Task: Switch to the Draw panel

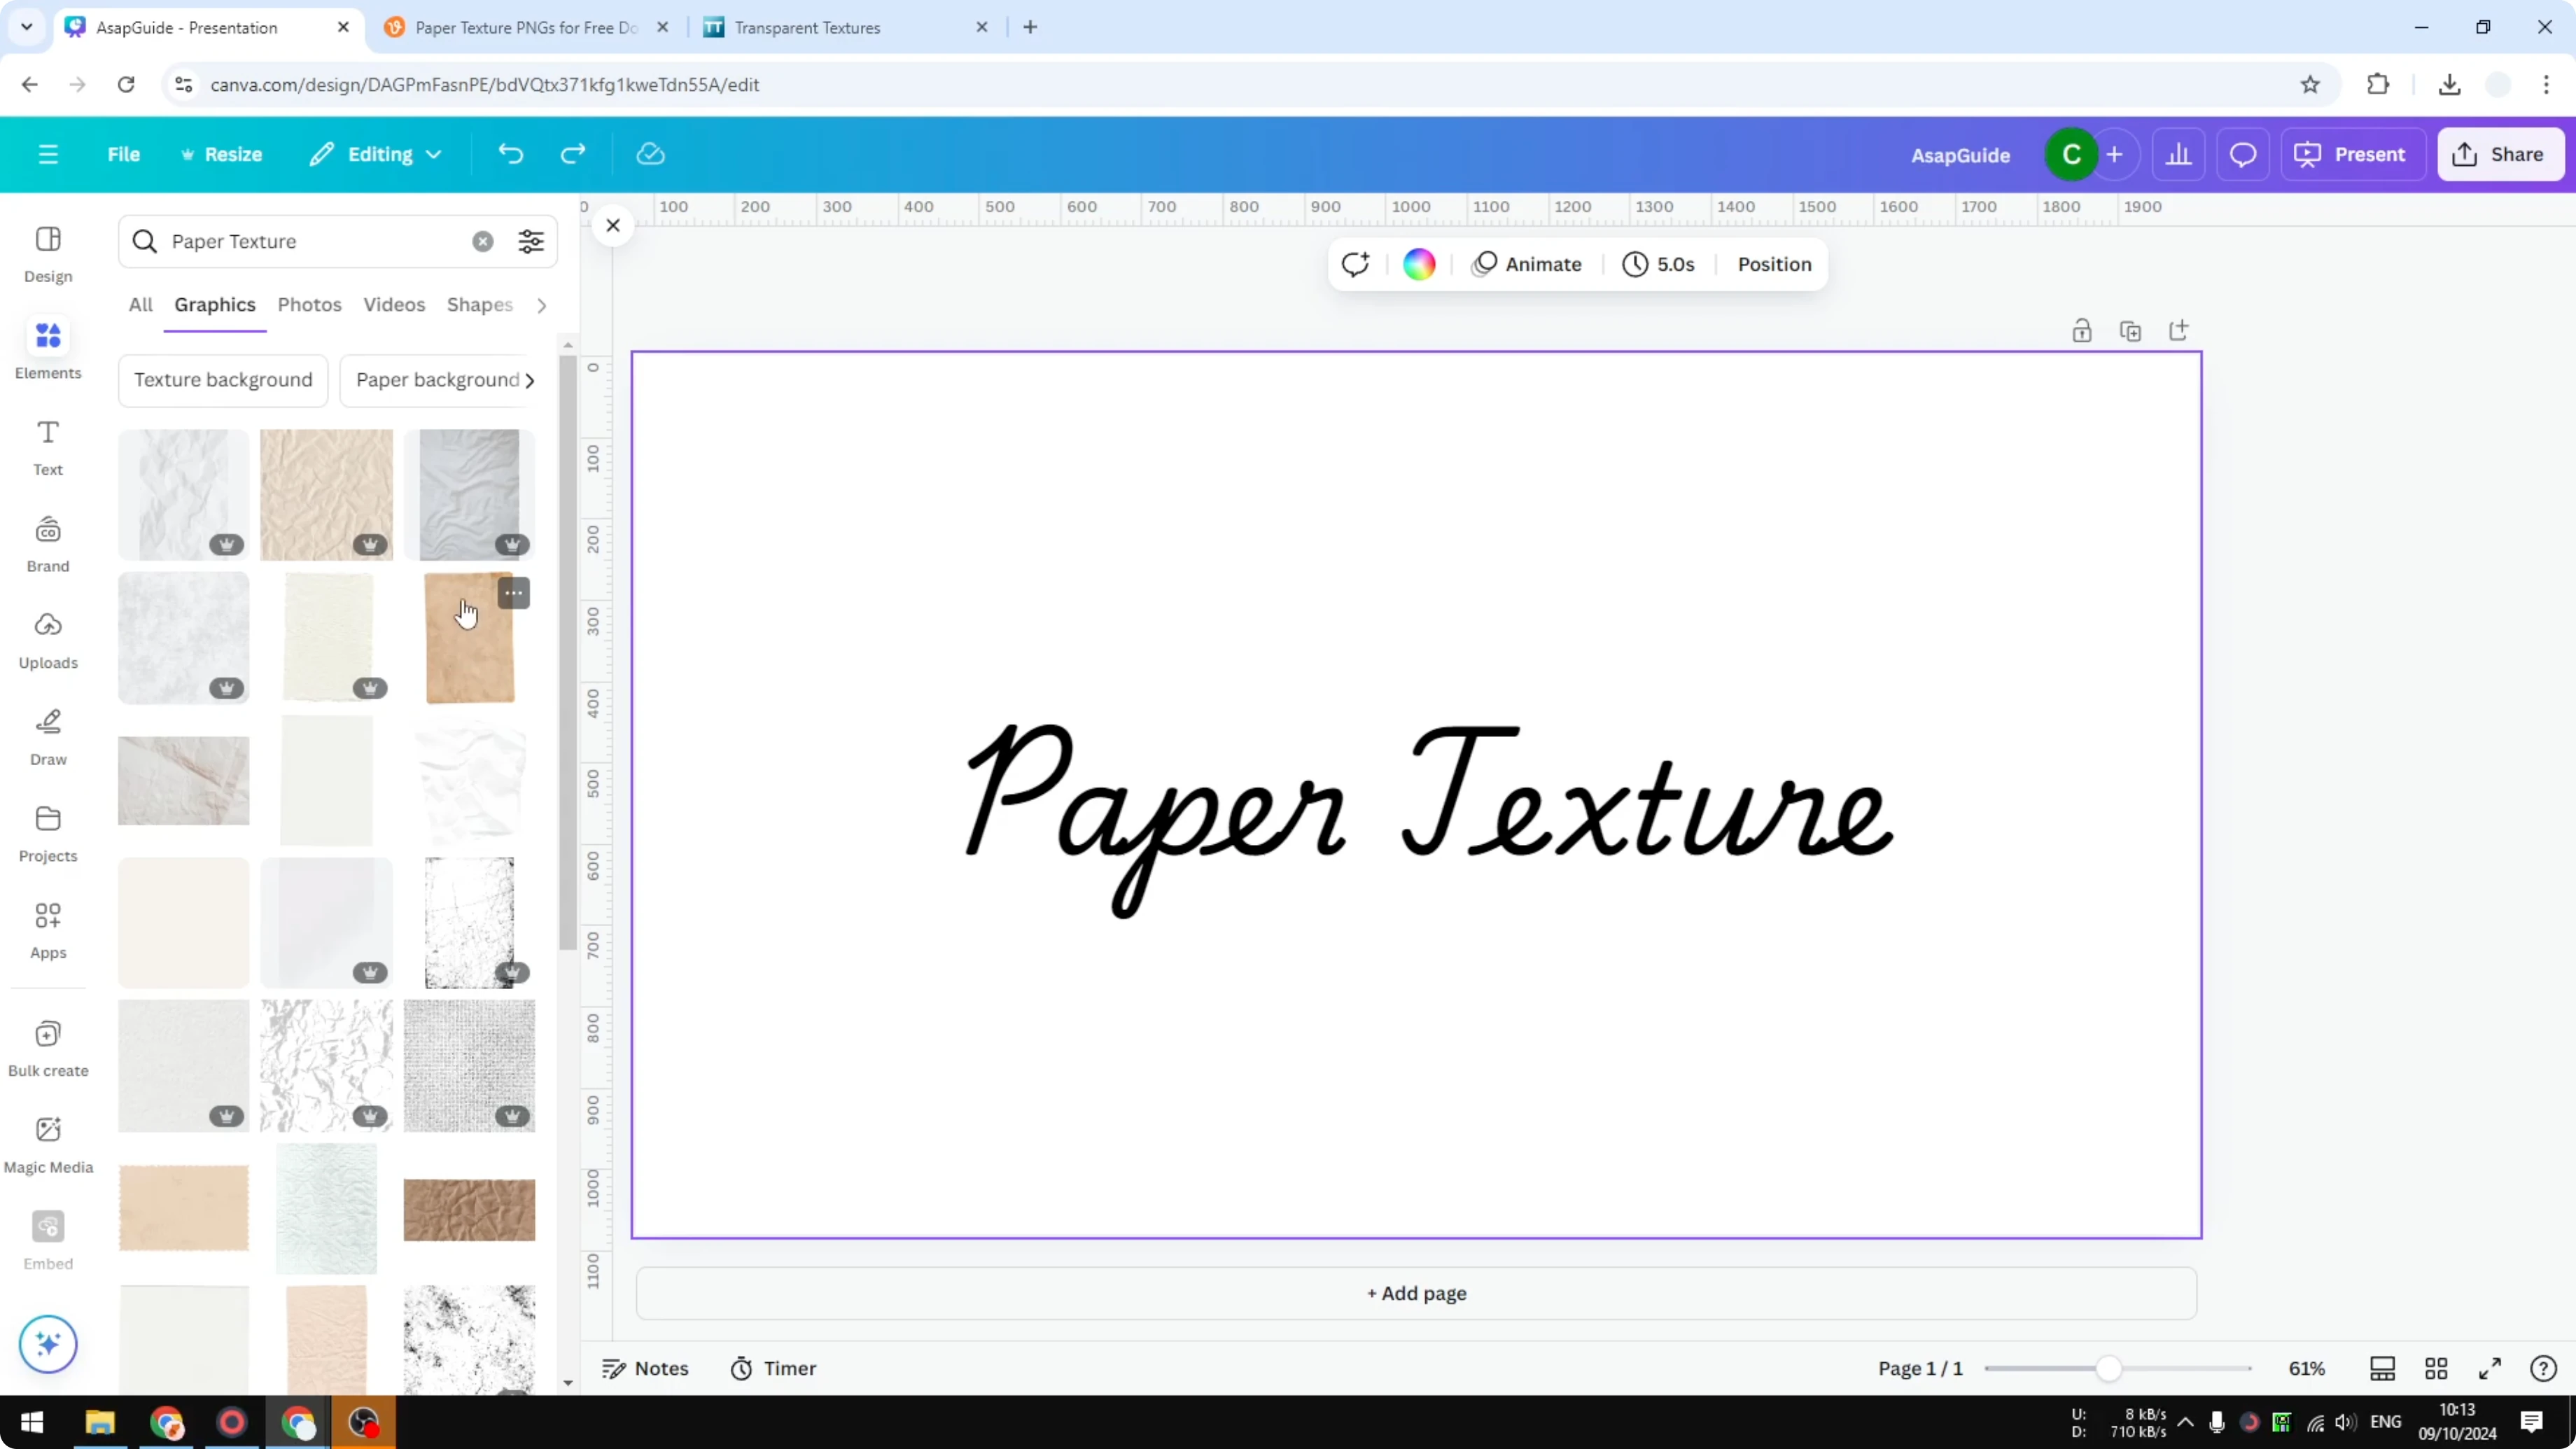Action: point(47,736)
